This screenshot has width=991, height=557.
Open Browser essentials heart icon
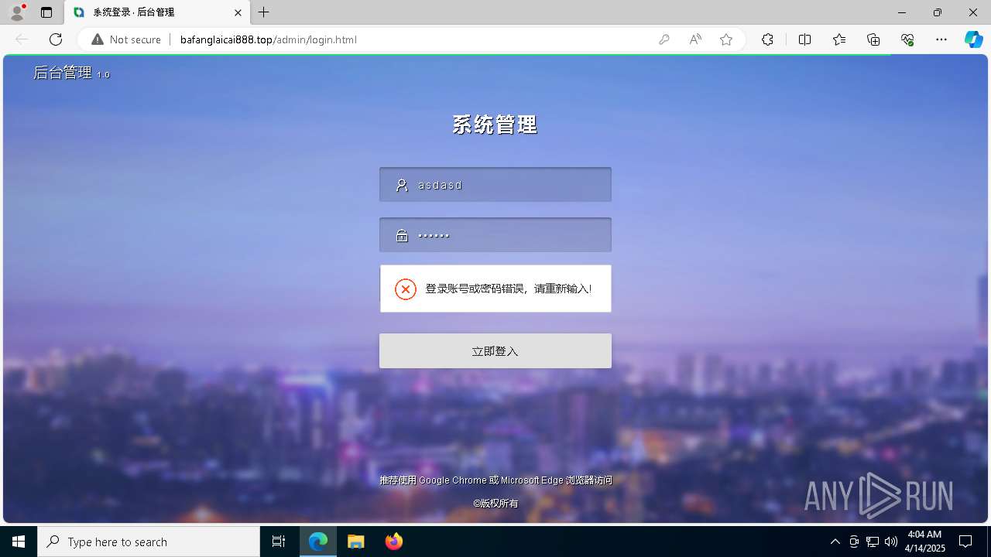click(x=907, y=39)
